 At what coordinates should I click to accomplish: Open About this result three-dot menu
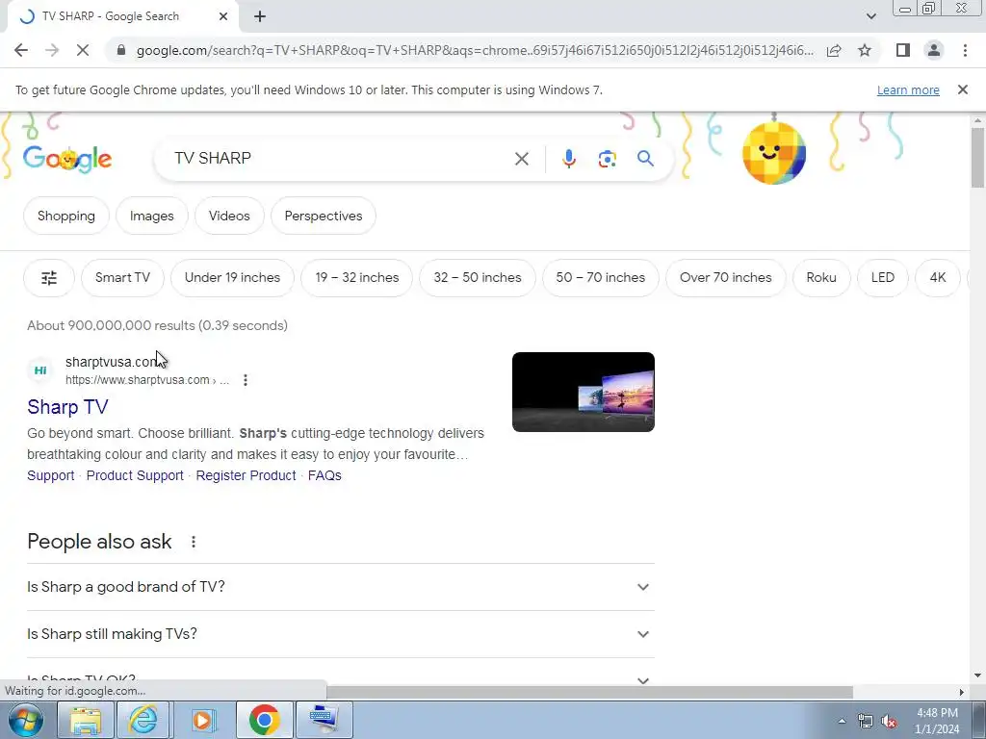click(246, 380)
